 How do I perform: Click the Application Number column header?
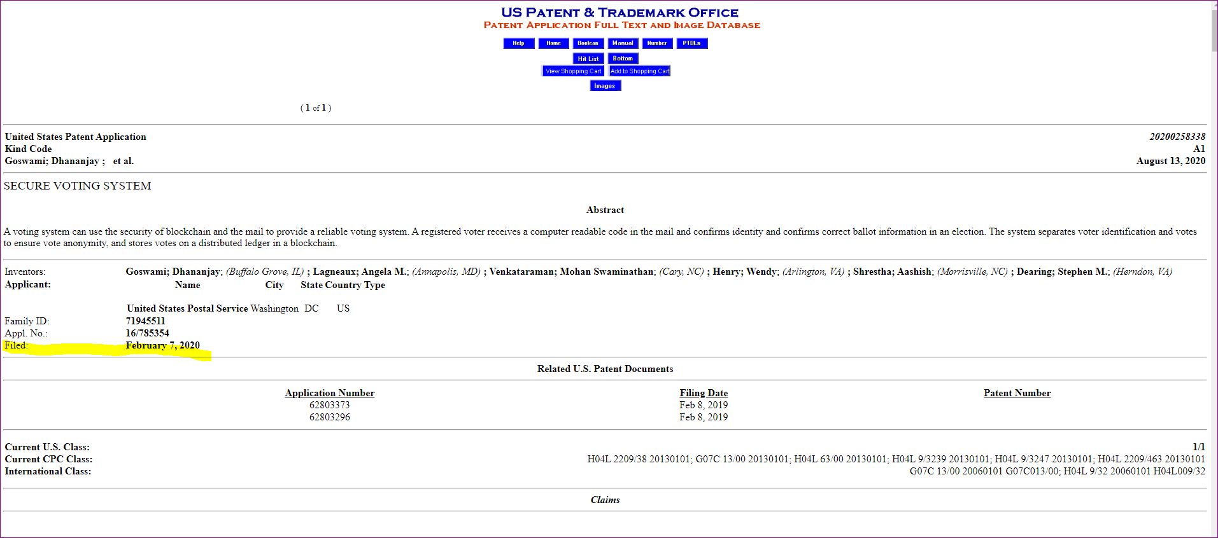click(x=330, y=393)
